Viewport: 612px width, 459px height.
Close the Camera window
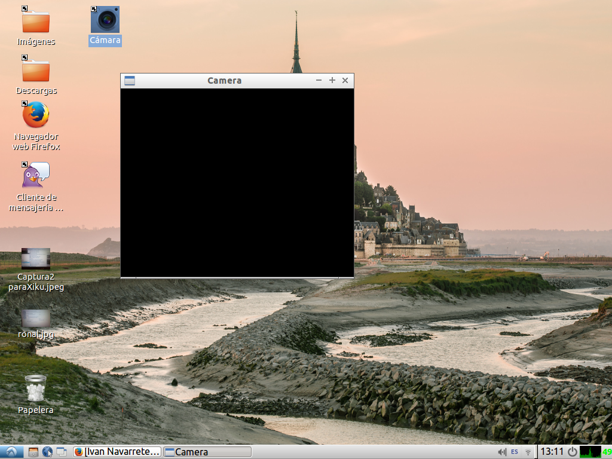(345, 80)
